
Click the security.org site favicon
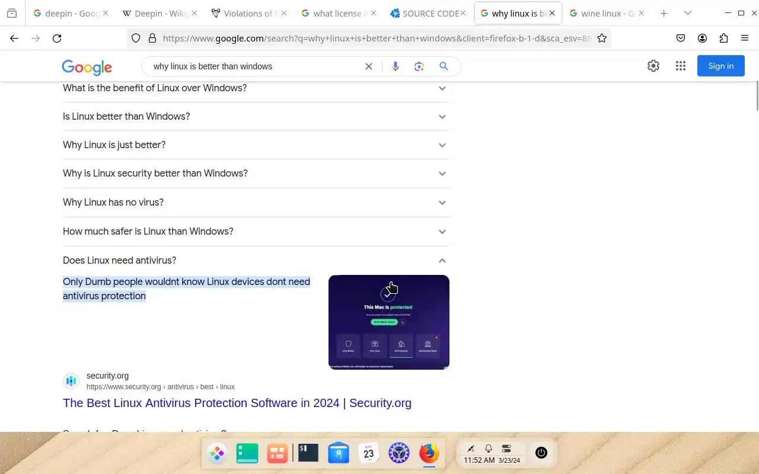click(x=71, y=381)
